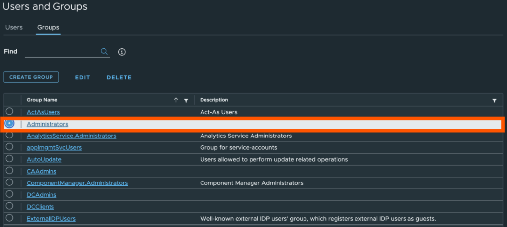Screen dimensions: 507x227
Task: Open the ComponentManager.Administrators group link
Action: pyautogui.click(x=77, y=183)
